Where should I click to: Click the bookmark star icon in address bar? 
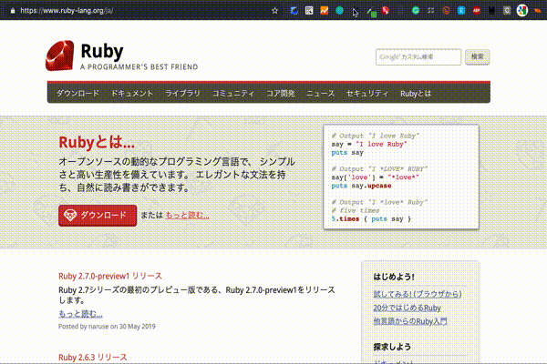coord(275,10)
